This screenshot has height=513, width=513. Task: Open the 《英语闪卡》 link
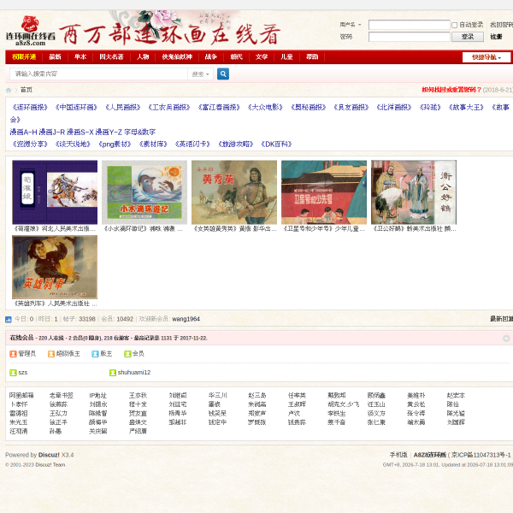(192, 144)
